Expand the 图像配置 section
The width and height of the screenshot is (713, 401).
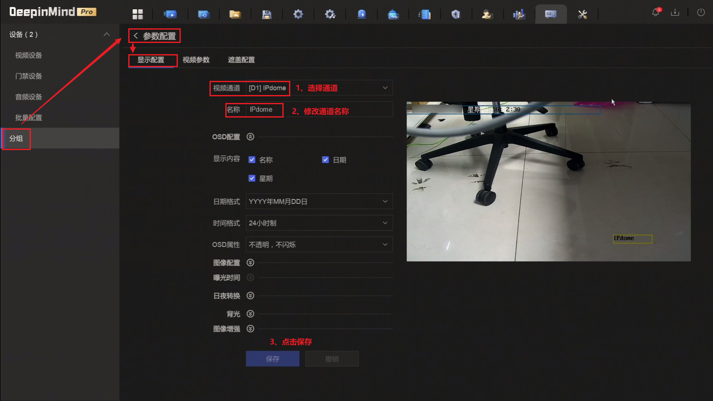[x=250, y=263]
